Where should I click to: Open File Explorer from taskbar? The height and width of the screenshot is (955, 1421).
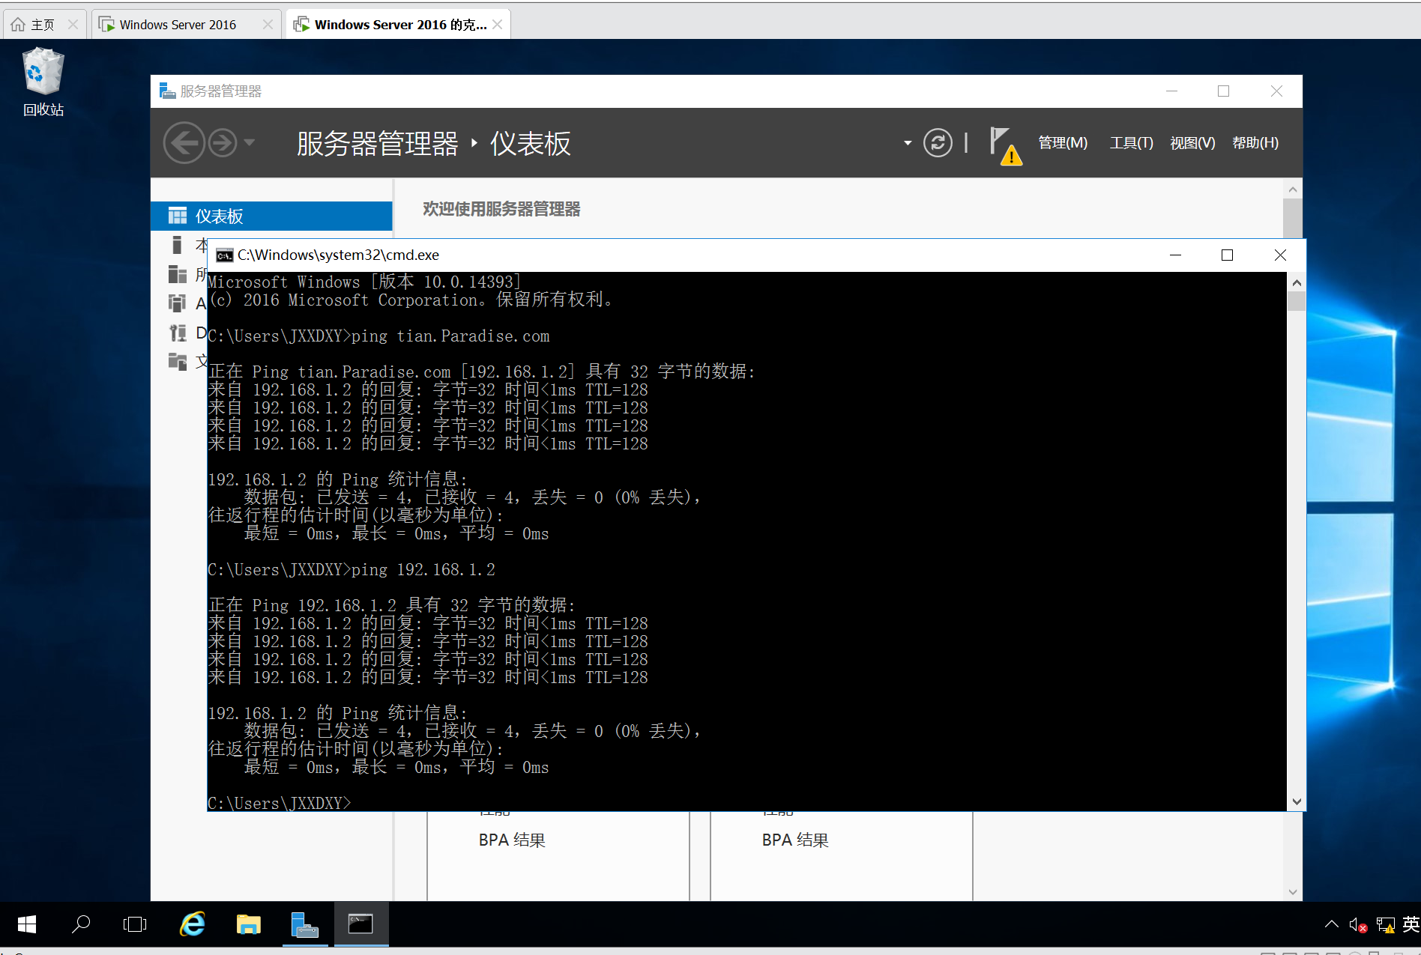(x=248, y=924)
